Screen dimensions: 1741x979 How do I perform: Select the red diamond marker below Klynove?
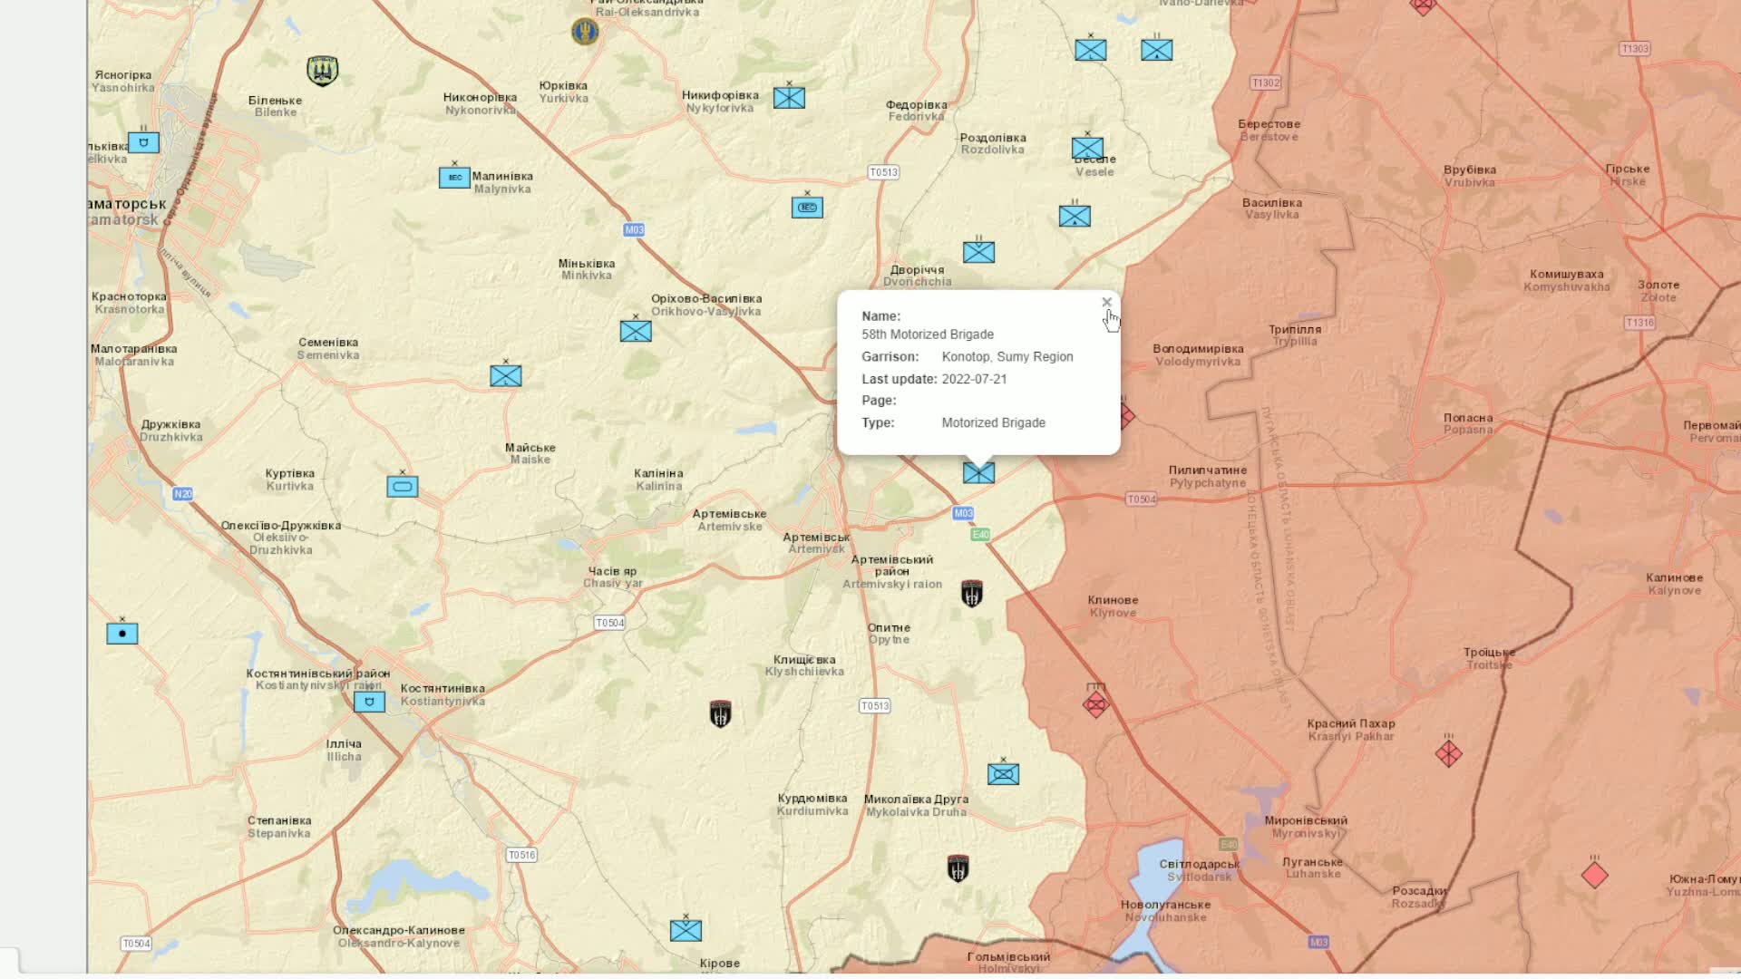[1095, 703]
